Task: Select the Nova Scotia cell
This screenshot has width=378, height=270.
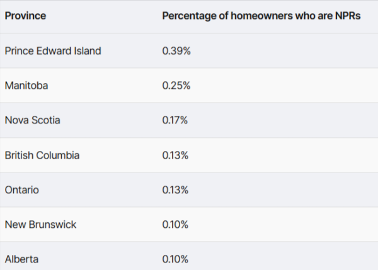Action: (33, 120)
